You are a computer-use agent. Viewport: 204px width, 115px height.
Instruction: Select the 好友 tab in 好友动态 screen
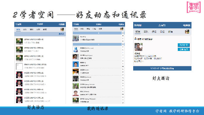click(18, 30)
